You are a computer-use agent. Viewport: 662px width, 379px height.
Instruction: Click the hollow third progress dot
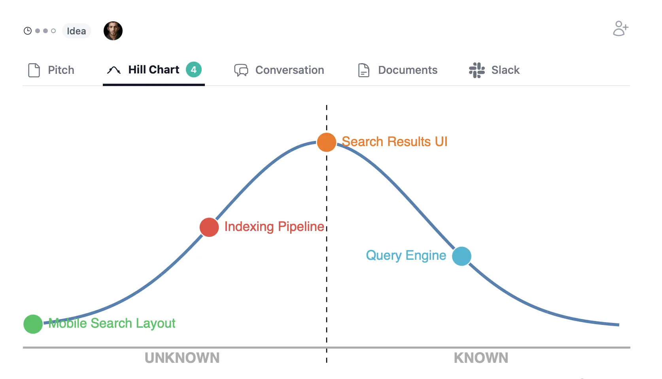click(54, 30)
